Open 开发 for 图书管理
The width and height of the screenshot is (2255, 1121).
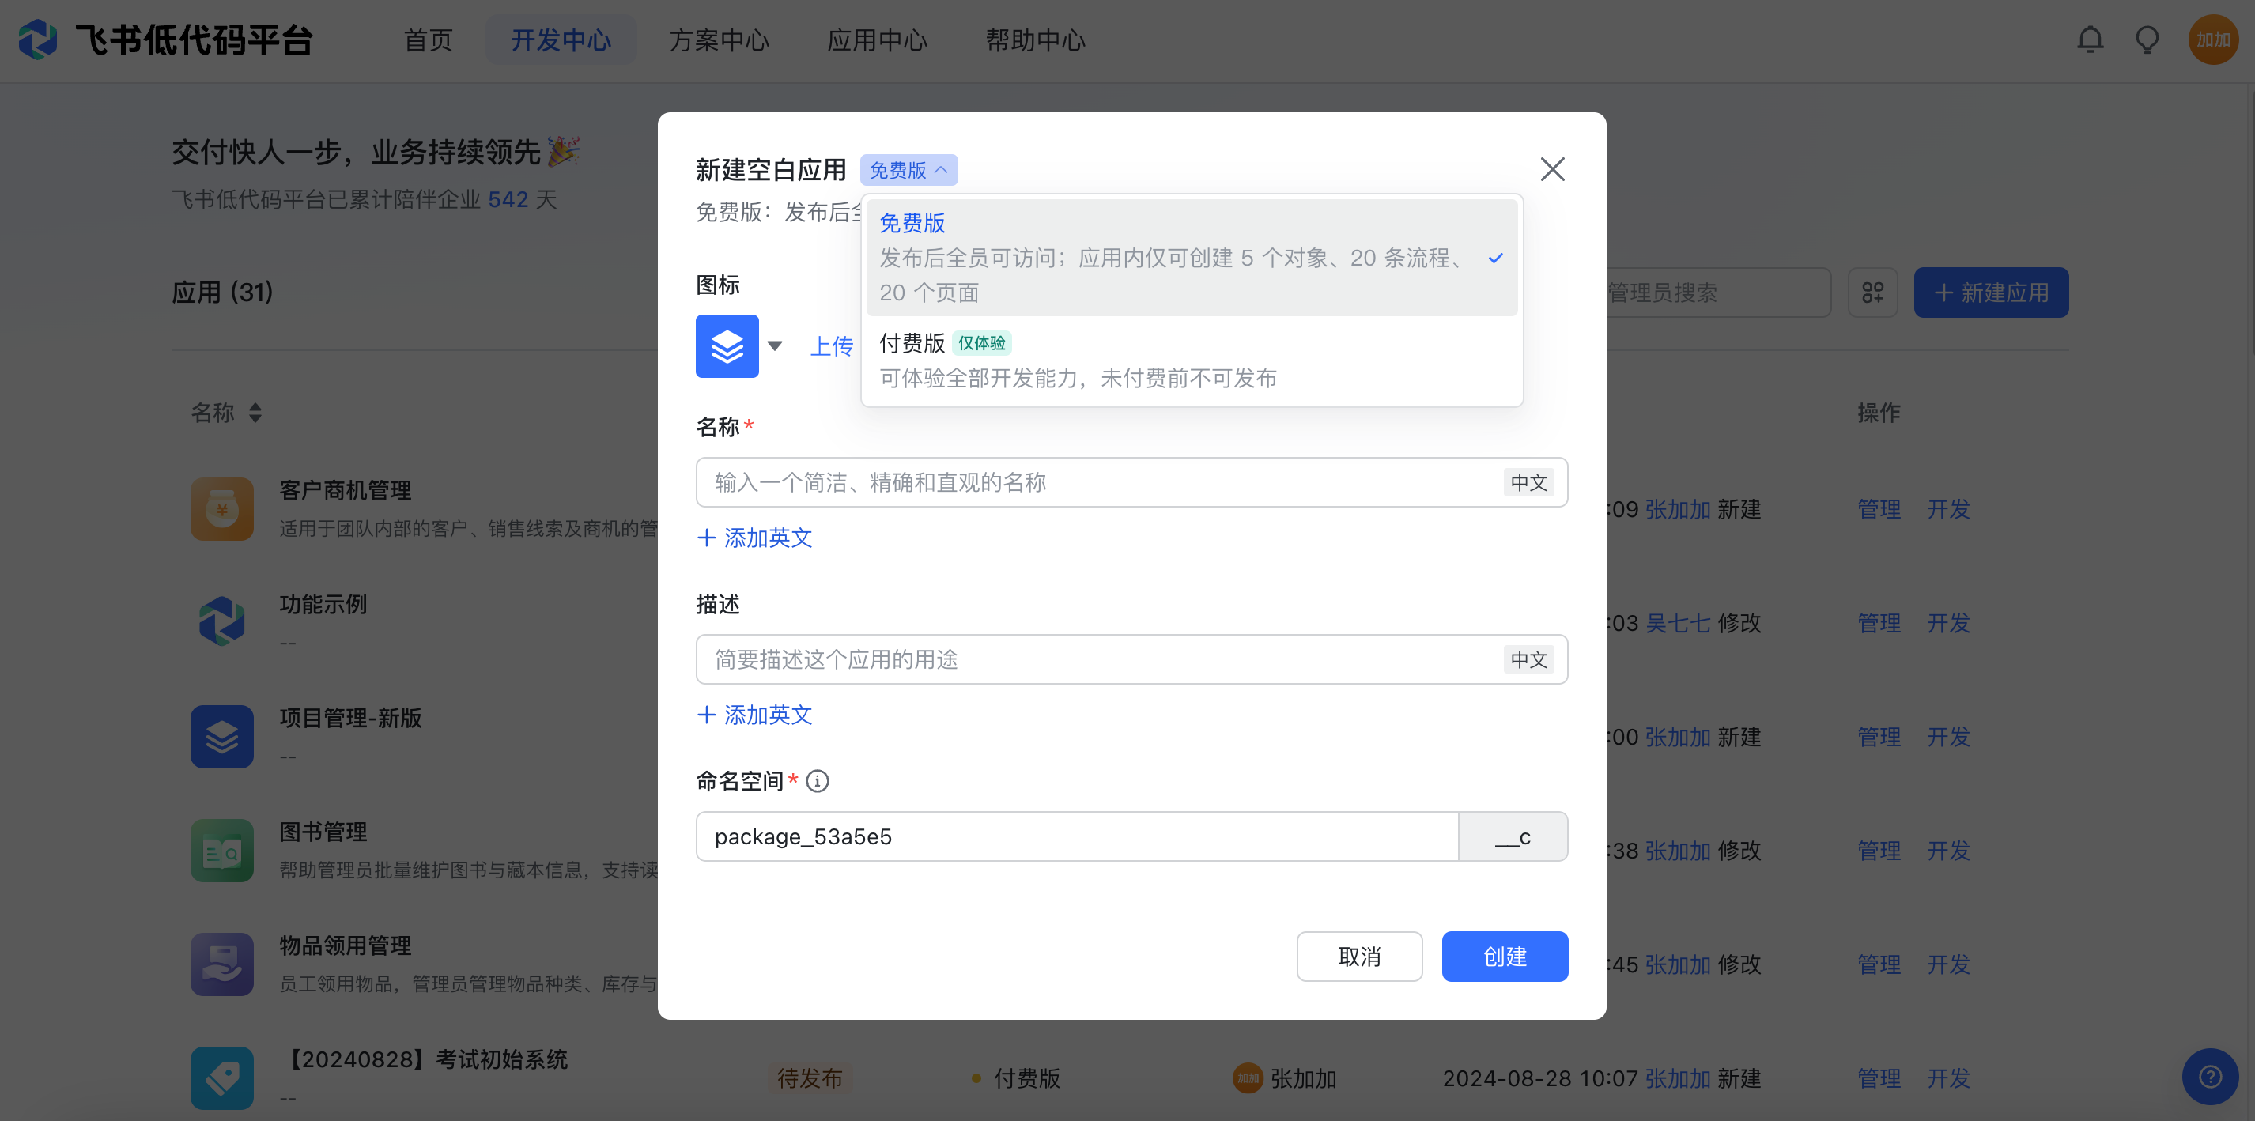[x=1947, y=851]
